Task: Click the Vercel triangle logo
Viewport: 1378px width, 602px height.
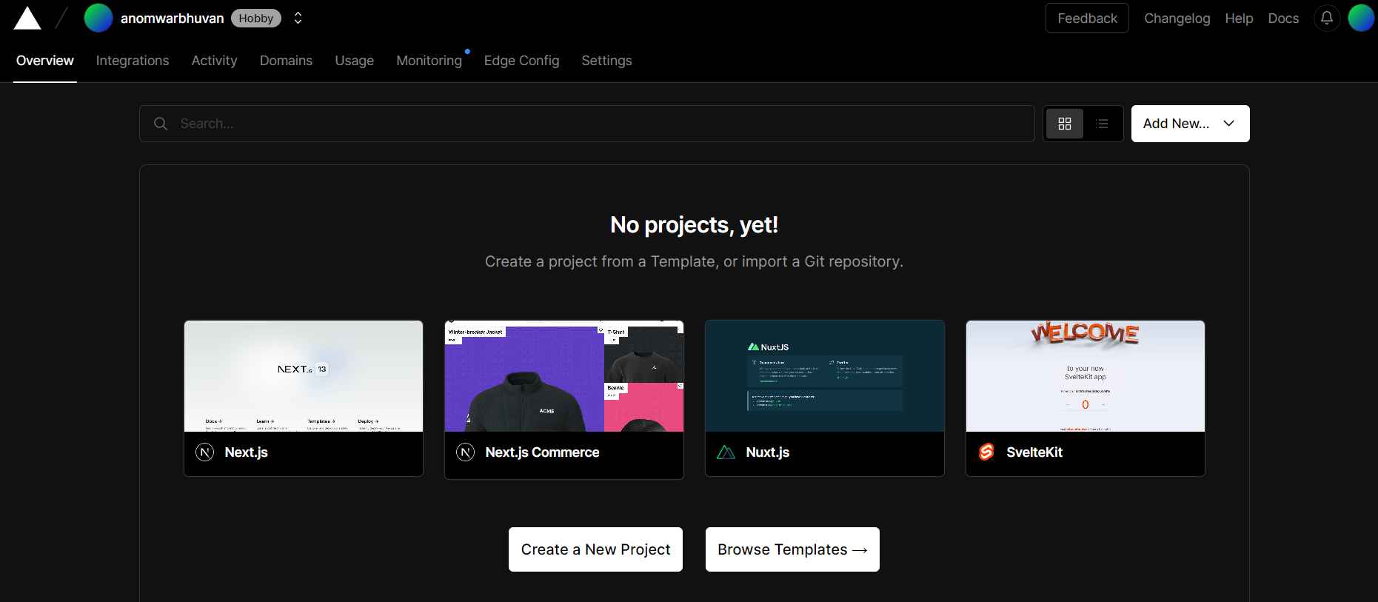Action: (27, 19)
